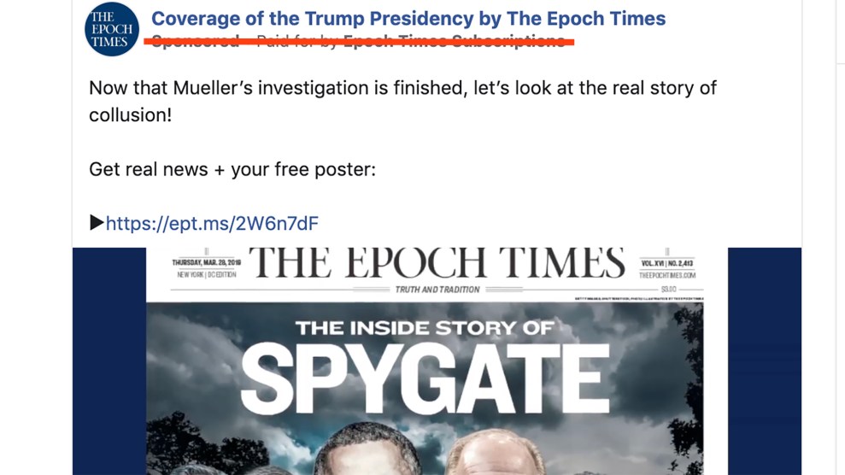Follow the ept.ms/2W6n7dF short link
The height and width of the screenshot is (475, 845).
[212, 224]
